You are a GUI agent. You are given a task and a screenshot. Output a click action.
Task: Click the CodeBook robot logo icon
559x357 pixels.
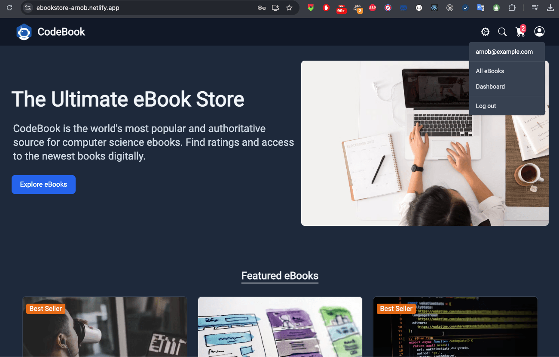click(x=24, y=32)
